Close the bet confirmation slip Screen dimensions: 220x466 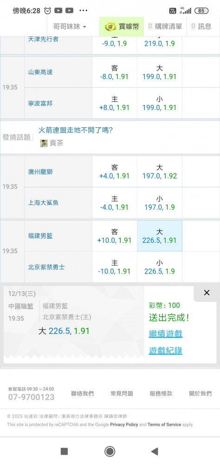[207, 293]
